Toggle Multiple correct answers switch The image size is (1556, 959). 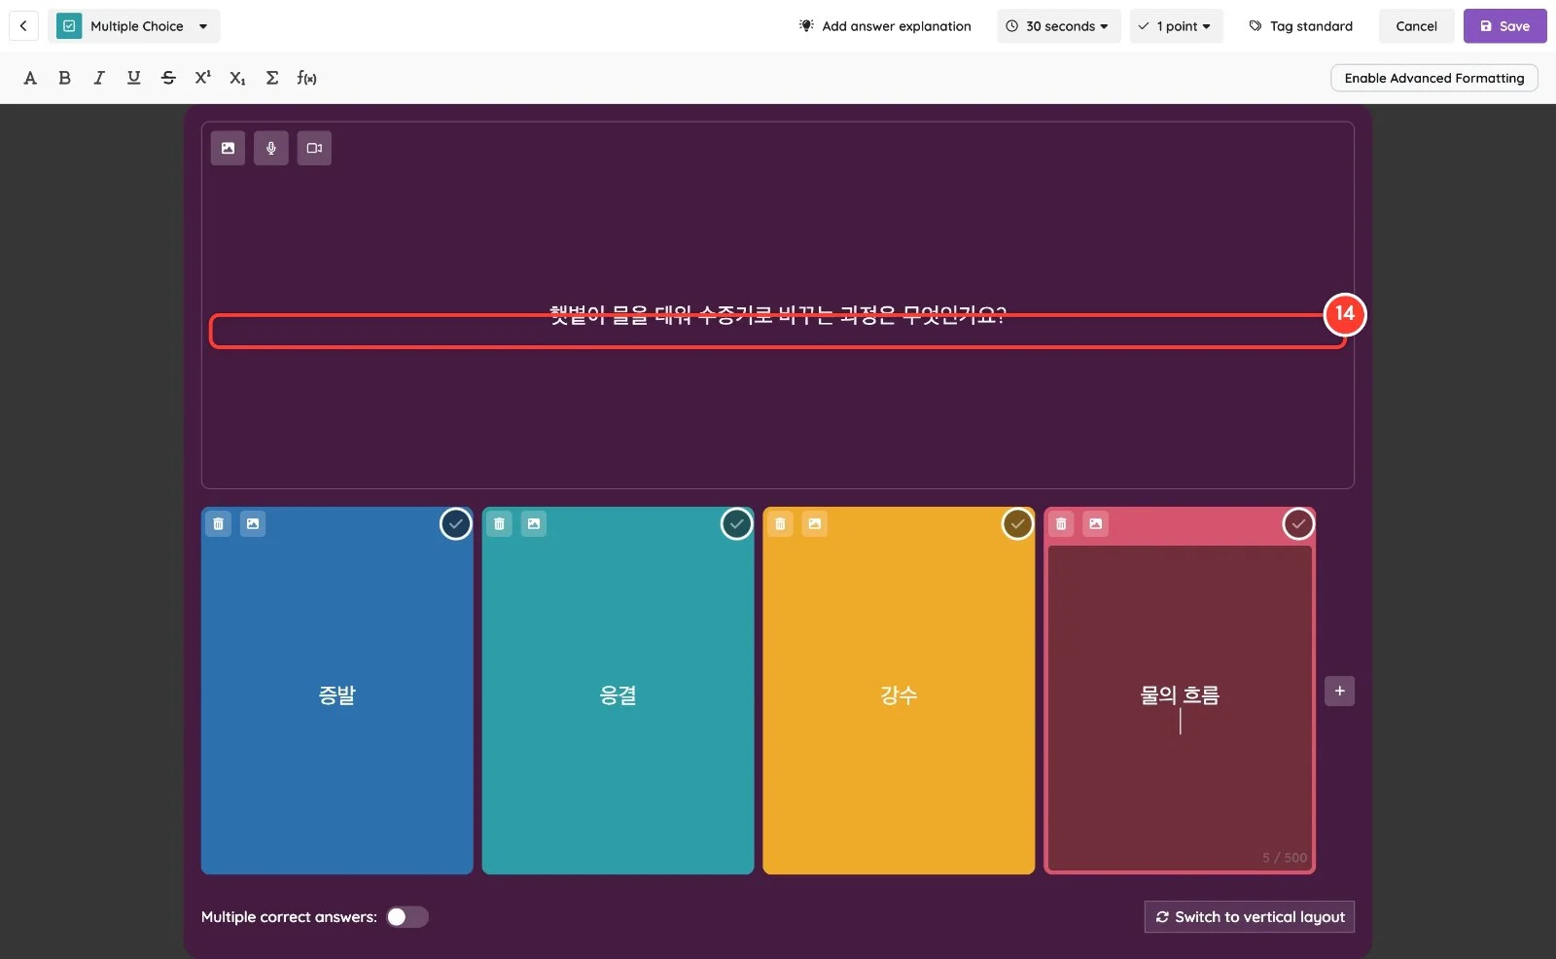407,917
